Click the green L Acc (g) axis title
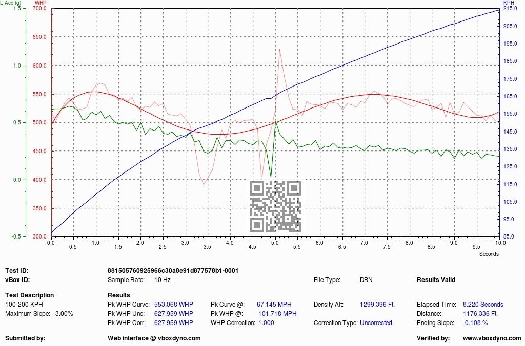 coord(11,3)
